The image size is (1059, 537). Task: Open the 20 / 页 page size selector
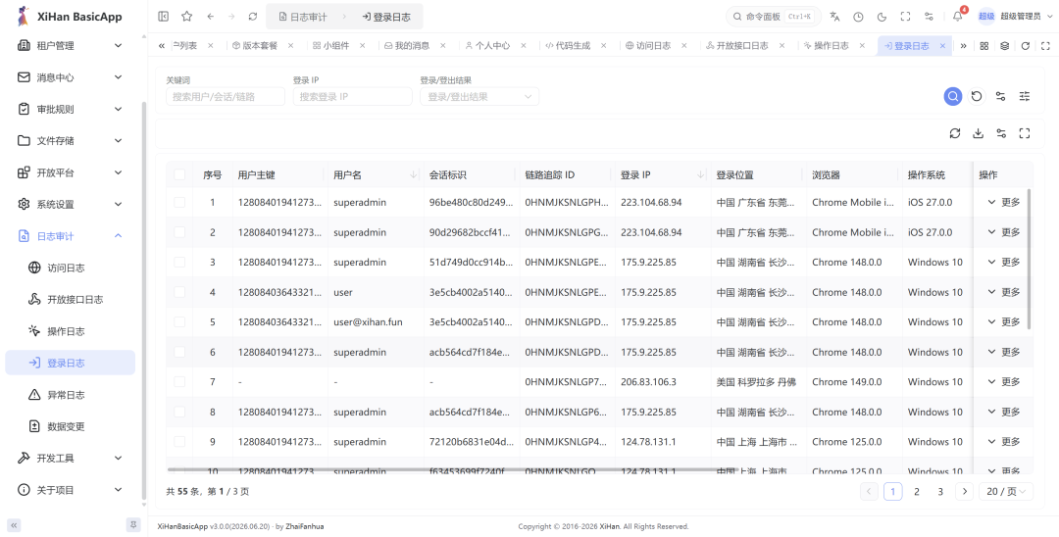coord(1006,491)
